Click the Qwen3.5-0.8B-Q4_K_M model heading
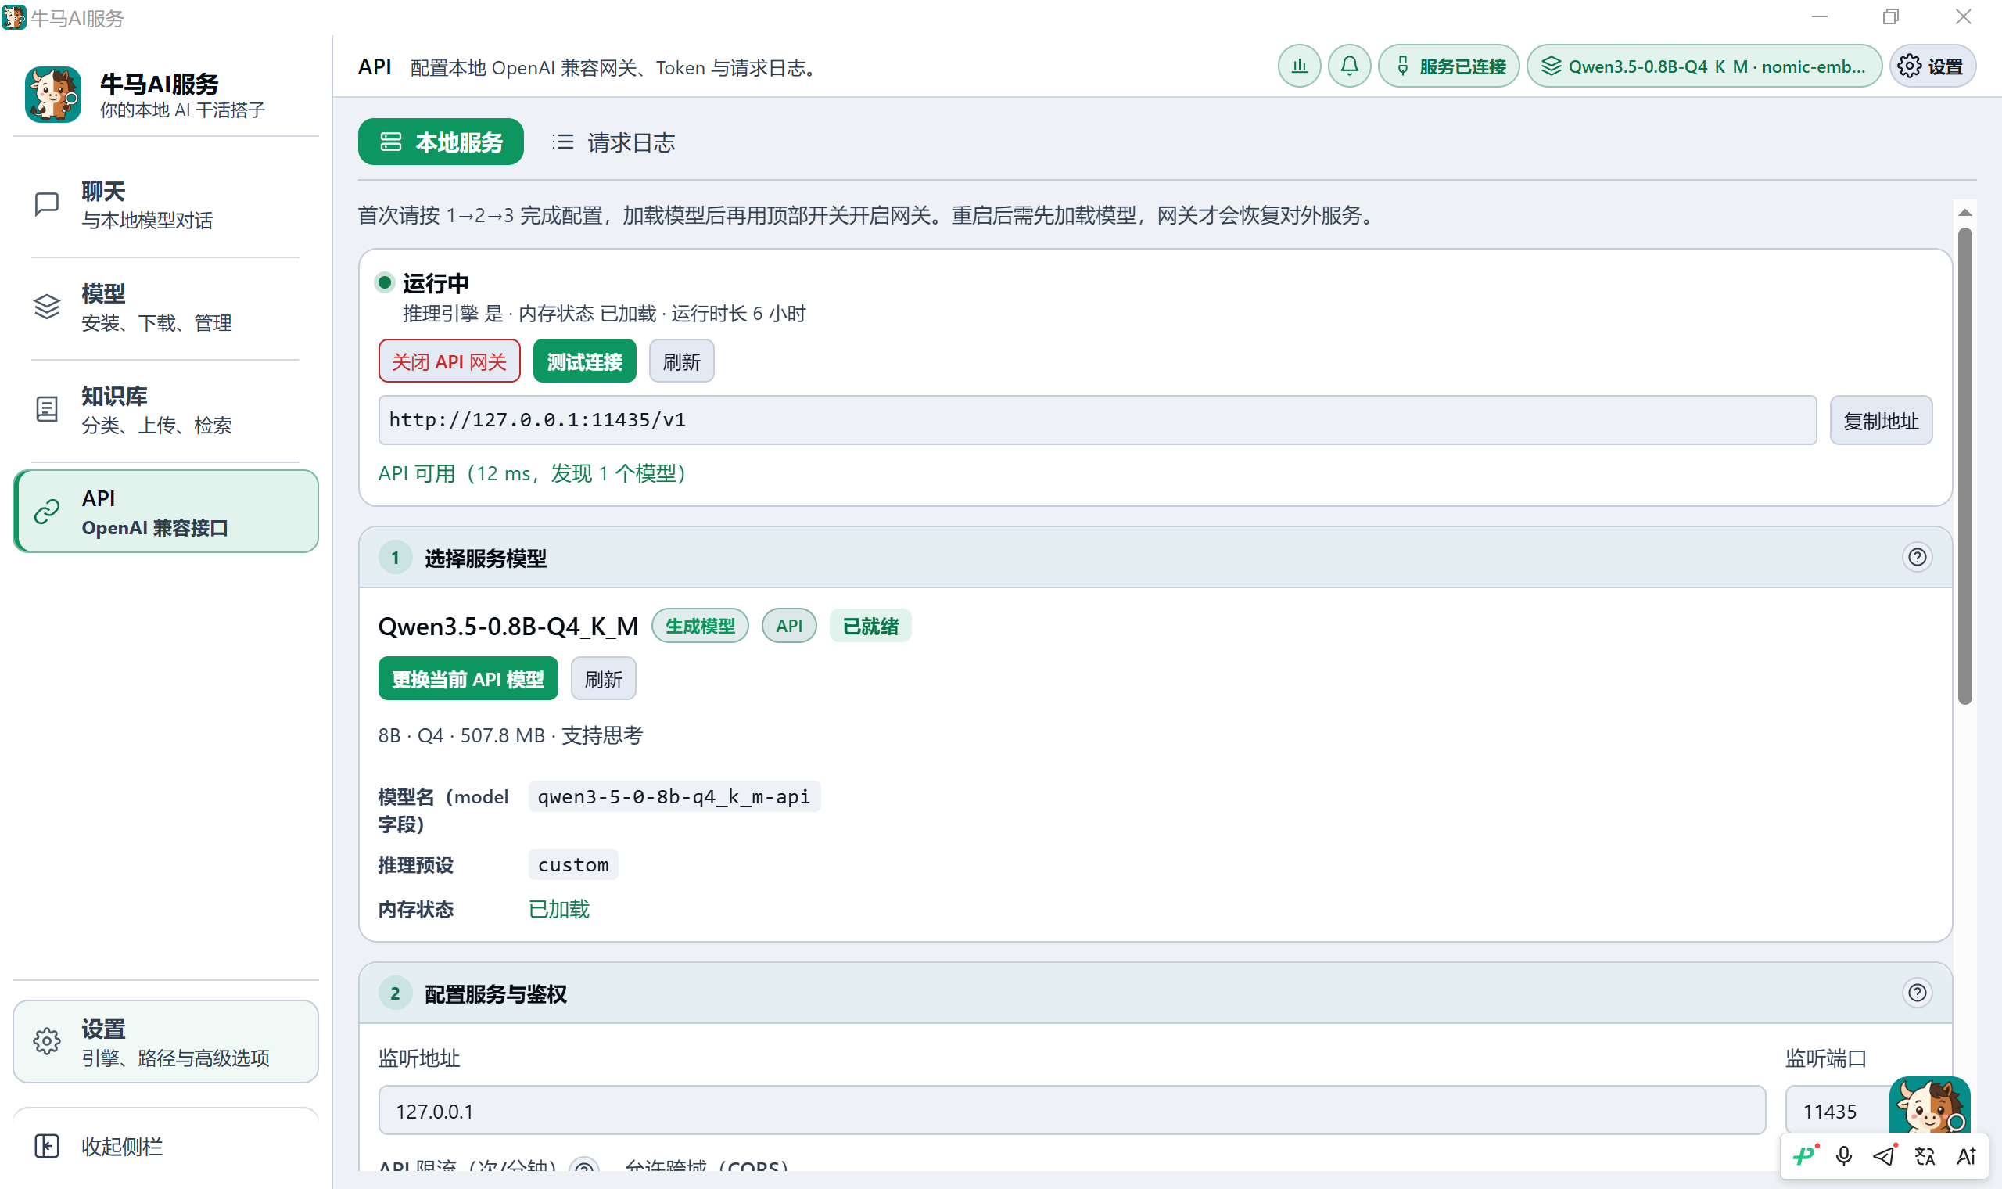The height and width of the screenshot is (1189, 2002). coord(508,627)
